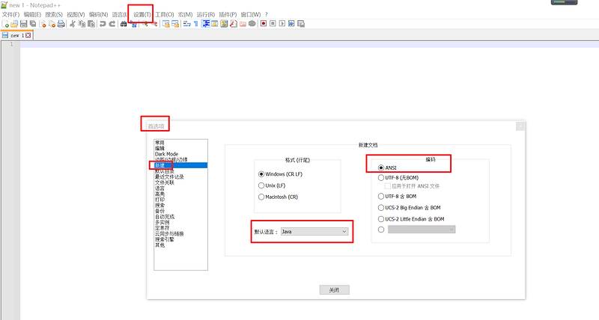Select 最近文件记录 in the preferences list
599x320 pixels.
pos(169,177)
